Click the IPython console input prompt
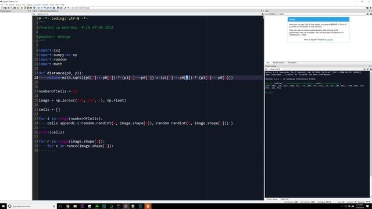Screen dimensions: 372x209 pos(269,92)
